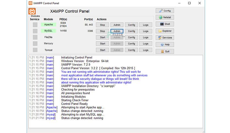Screen dimensions: 230x133
Task: Click the 'XAMPP Installation Directory' log line
Action: 88,86
